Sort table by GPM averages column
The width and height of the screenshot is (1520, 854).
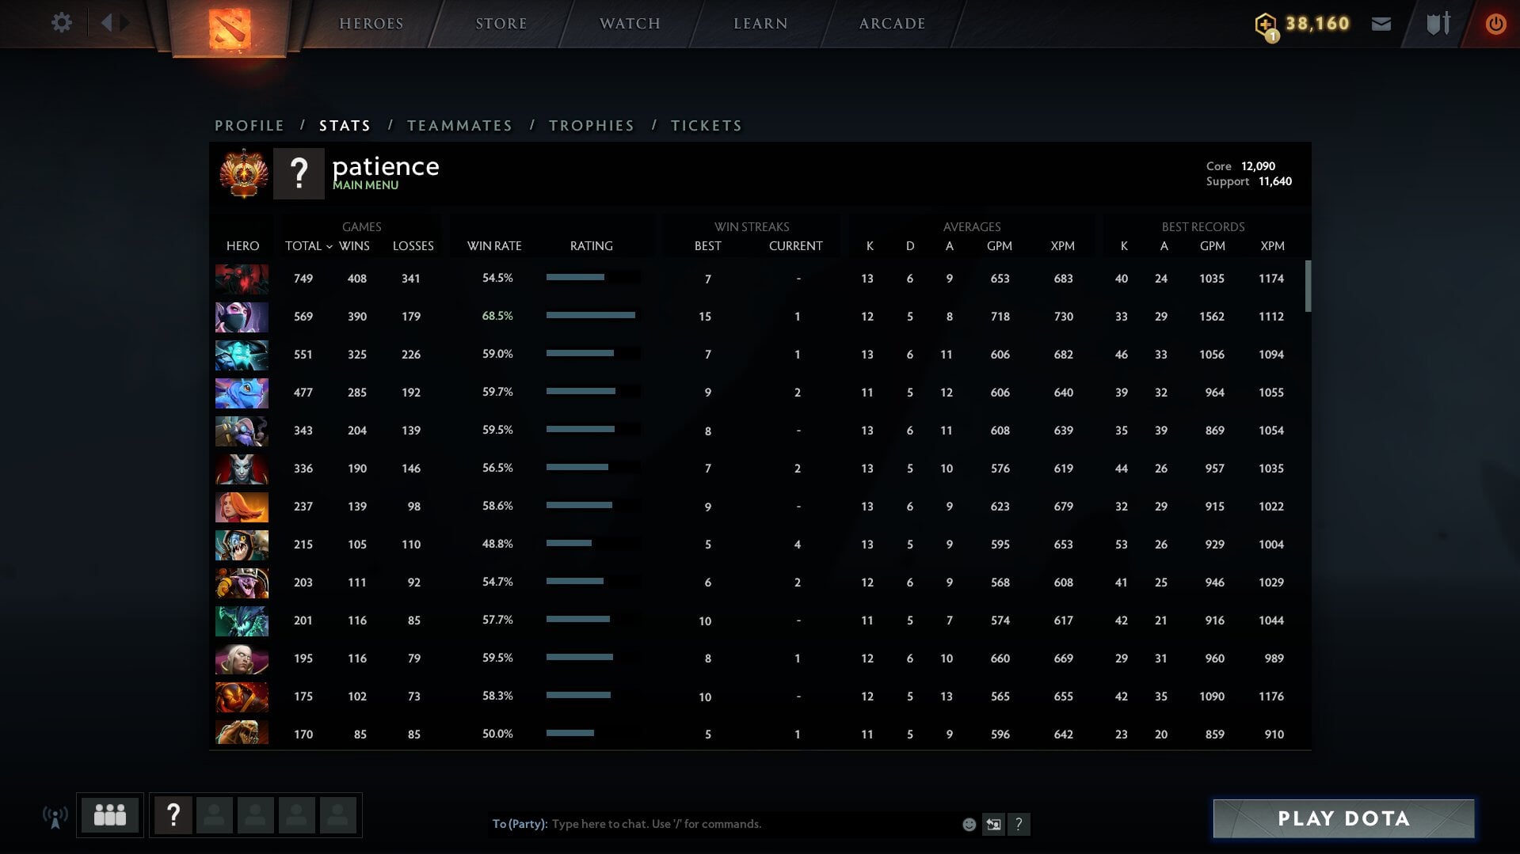[999, 246]
